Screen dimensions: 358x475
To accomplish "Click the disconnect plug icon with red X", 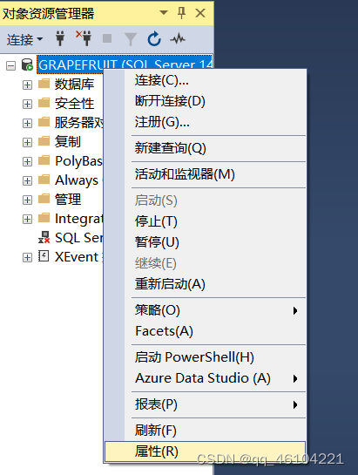I will tap(84, 38).
